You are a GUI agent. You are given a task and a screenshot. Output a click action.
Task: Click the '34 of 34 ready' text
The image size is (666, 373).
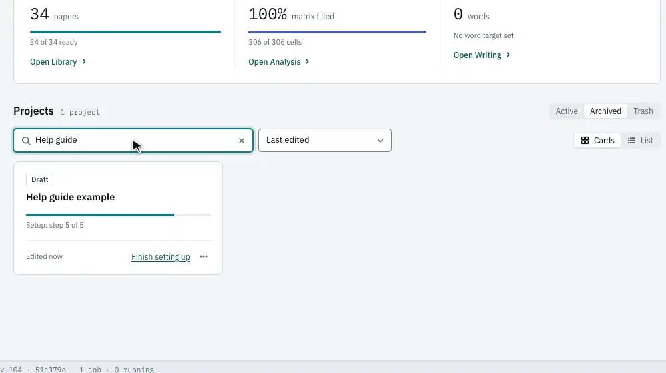(53, 42)
